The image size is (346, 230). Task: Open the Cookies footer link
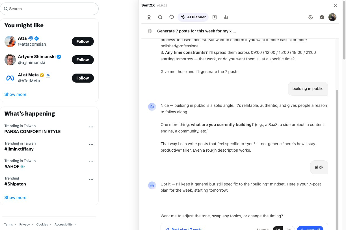coord(42,224)
